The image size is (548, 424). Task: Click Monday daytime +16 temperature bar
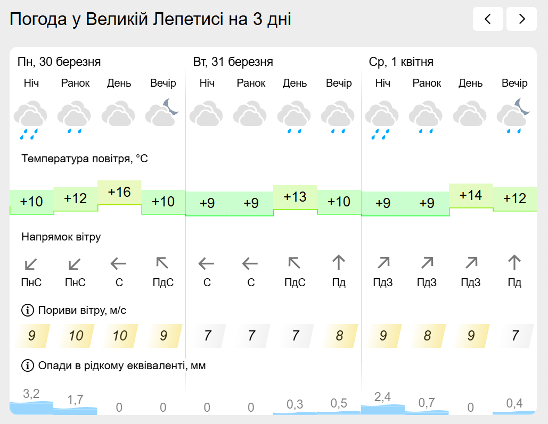point(119,192)
